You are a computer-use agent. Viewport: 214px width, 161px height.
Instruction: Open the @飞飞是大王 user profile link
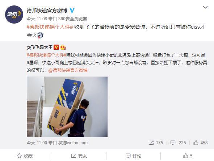(x=39, y=47)
